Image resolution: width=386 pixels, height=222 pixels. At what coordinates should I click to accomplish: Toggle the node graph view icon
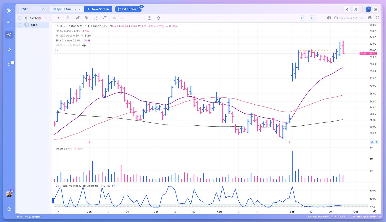[x=312, y=18]
